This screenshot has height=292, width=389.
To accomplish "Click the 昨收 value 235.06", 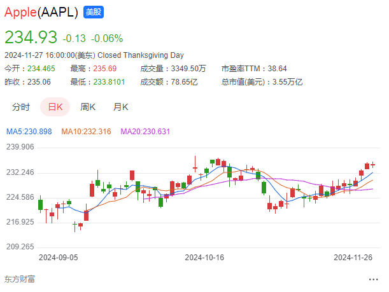I will [x=39, y=82].
